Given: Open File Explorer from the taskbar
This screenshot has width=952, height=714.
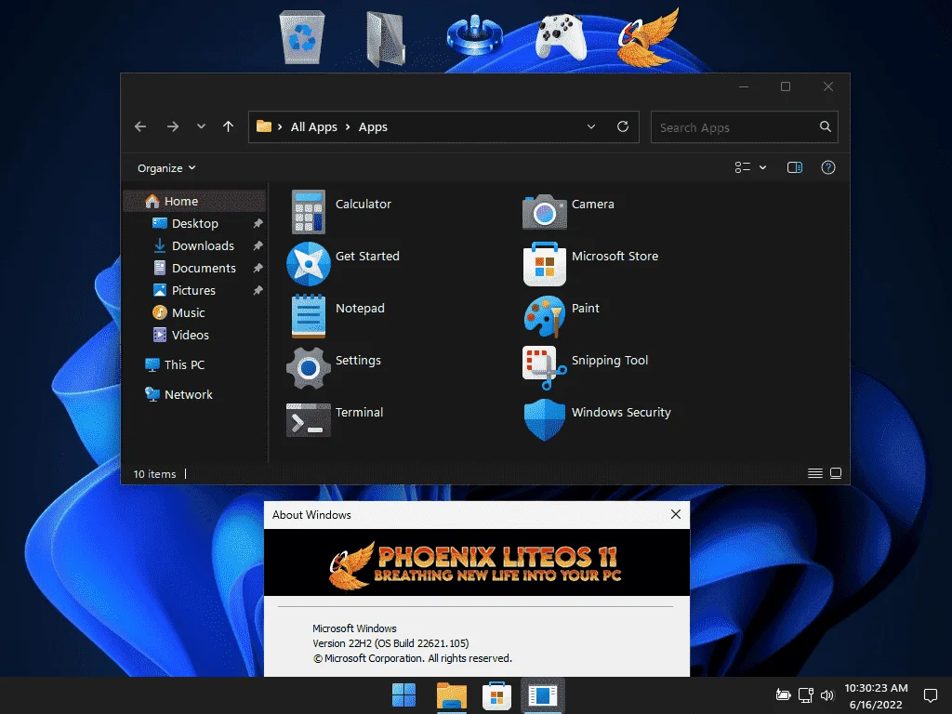Looking at the screenshot, I should pos(451,695).
